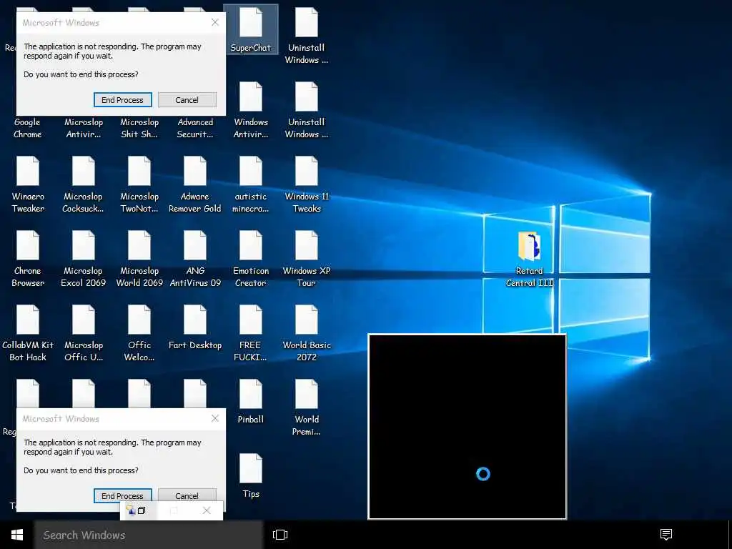Close the upper Microsoft Windows dialog
The height and width of the screenshot is (549, 732).
pyautogui.click(x=214, y=22)
